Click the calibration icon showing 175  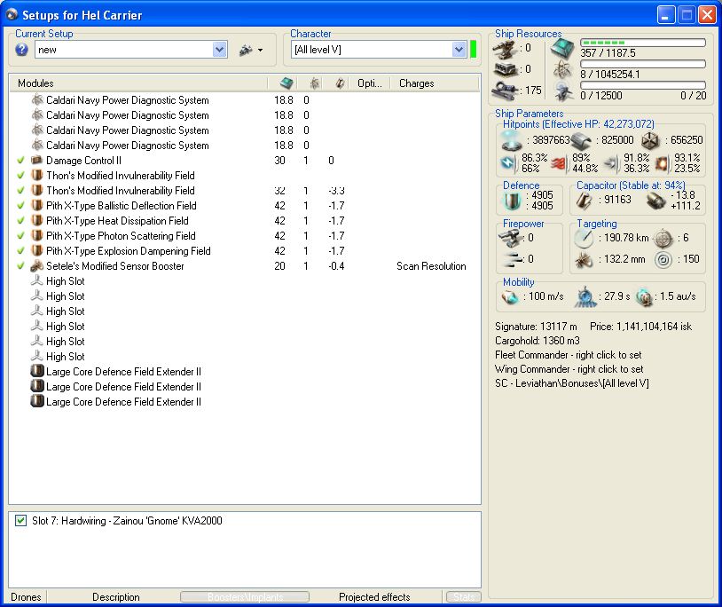506,90
